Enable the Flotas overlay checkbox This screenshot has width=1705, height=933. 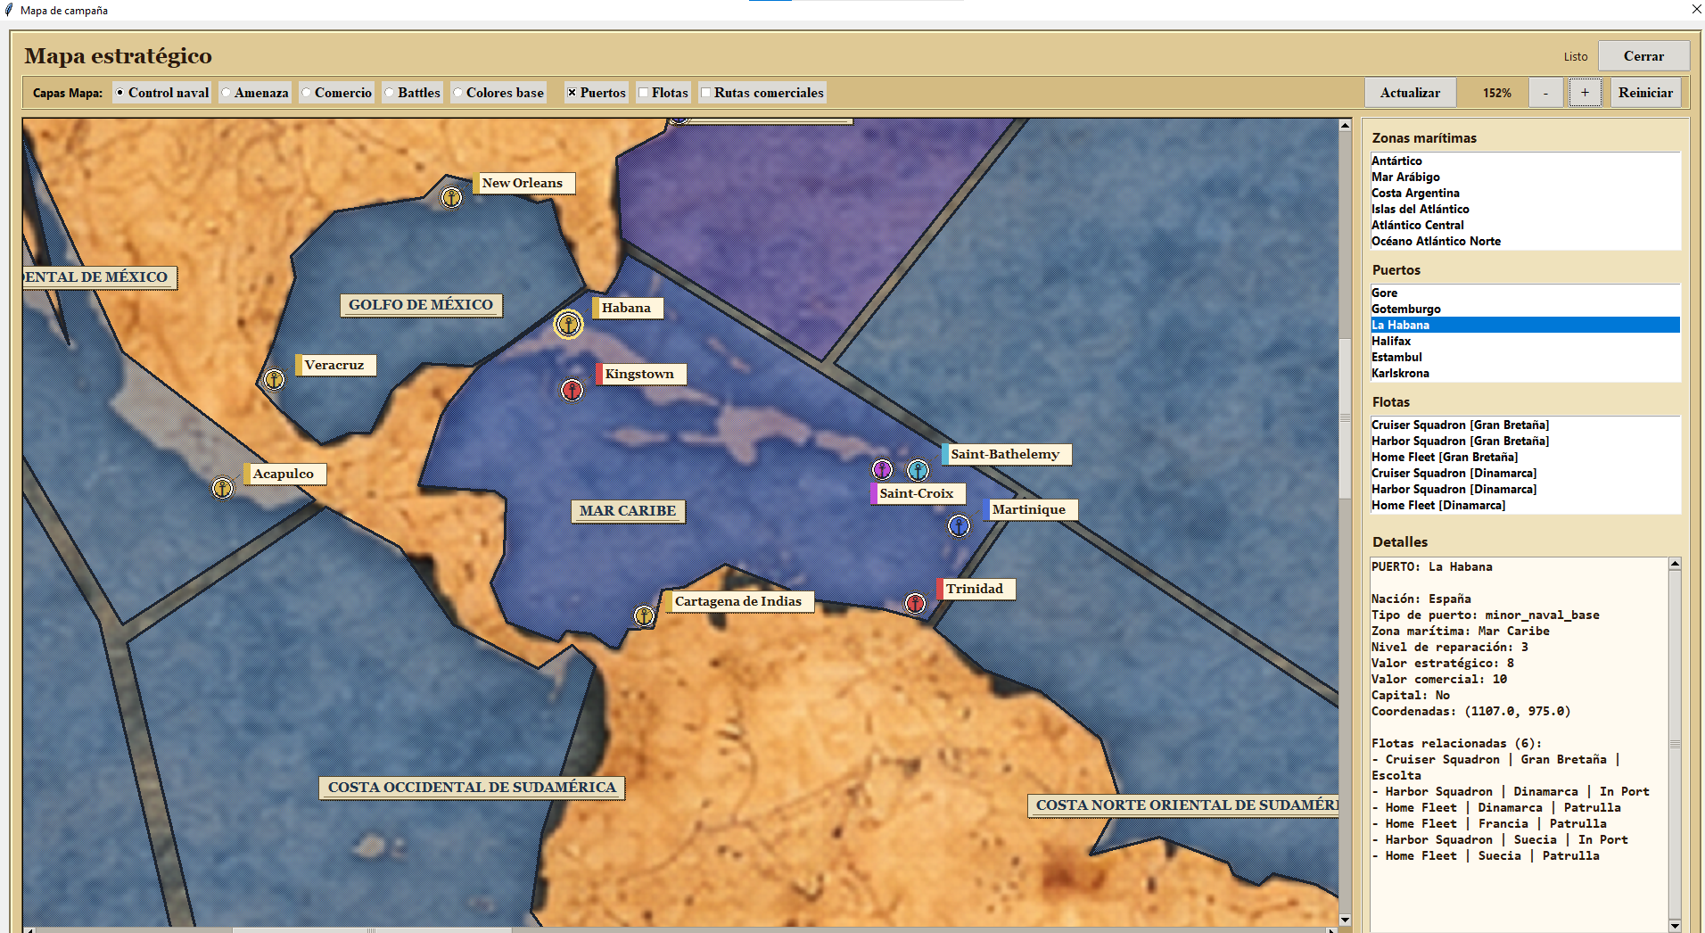coord(663,93)
